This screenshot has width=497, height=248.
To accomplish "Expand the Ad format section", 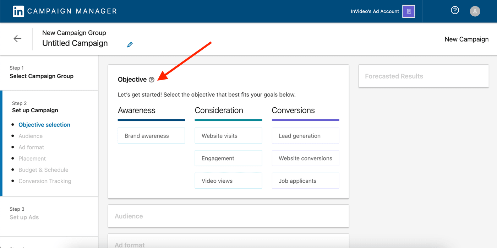I will pyautogui.click(x=228, y=243).
